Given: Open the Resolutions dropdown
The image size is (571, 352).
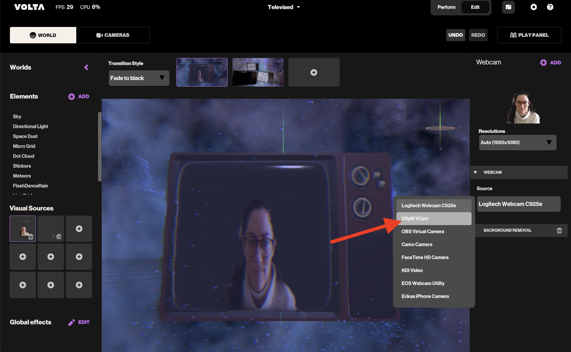Looking at the screenshot, I should [x=518, y=143].
